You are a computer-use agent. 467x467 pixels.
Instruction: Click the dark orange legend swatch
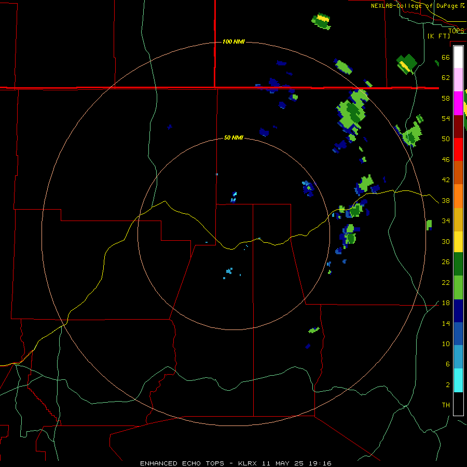458,172
